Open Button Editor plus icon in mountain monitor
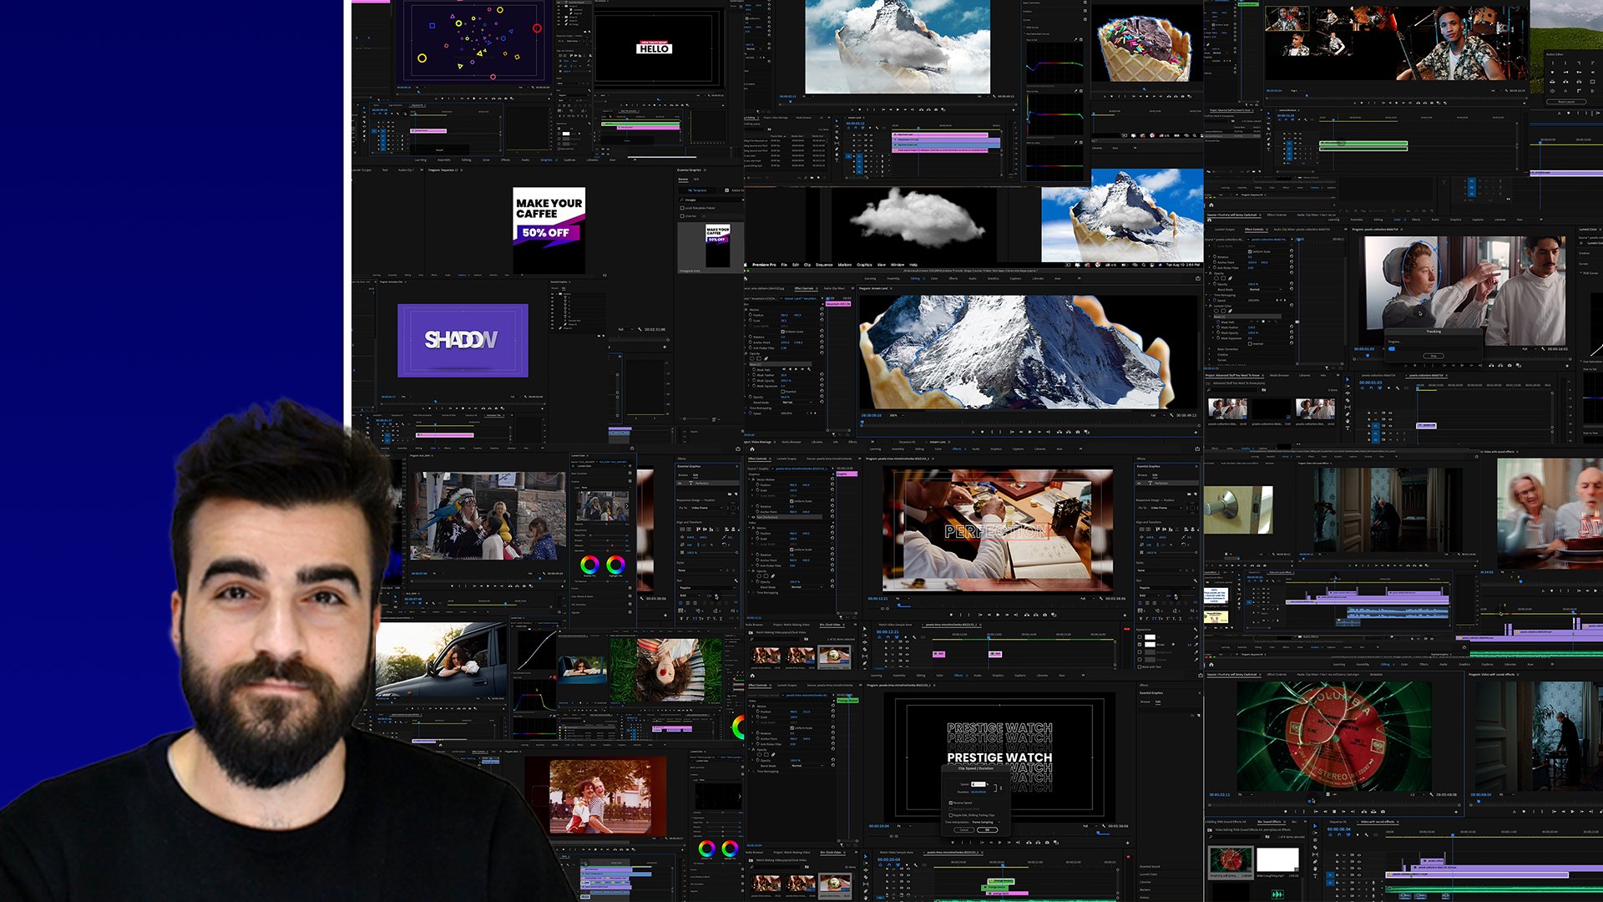 [1196, 433]
